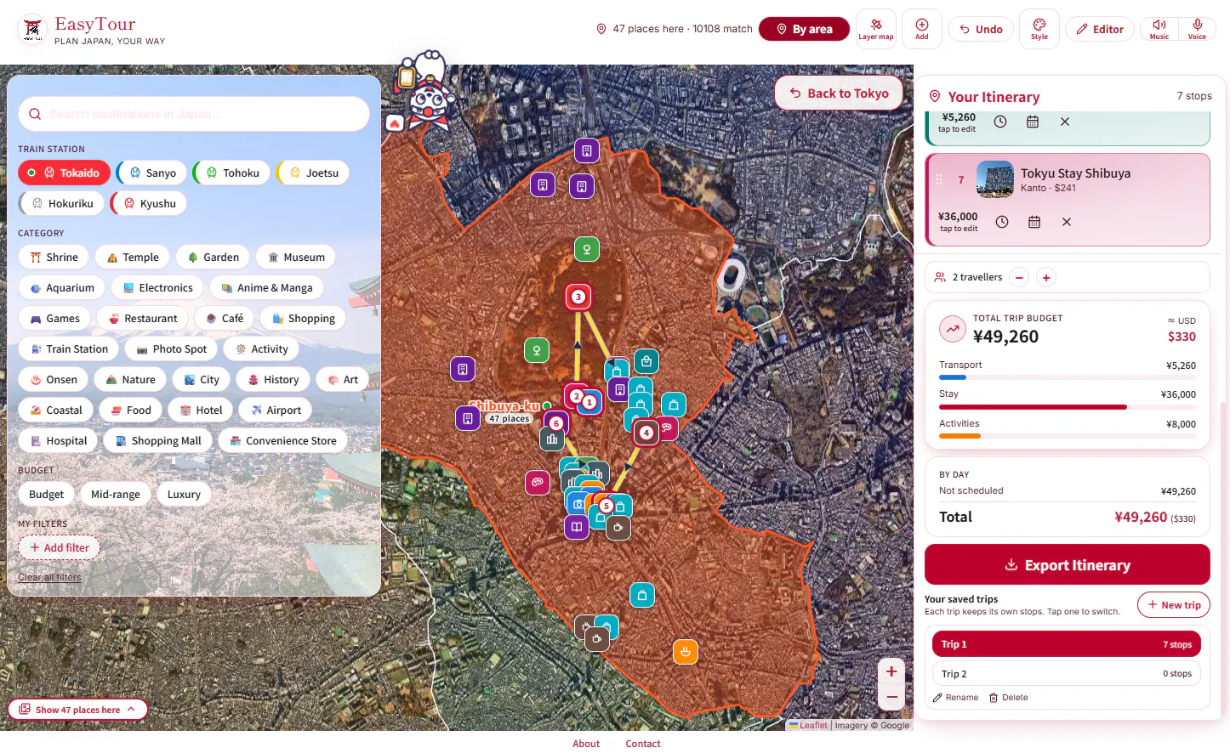Enable the Anime & Manga filter
1230x753 pixels.
coord(266,288)
